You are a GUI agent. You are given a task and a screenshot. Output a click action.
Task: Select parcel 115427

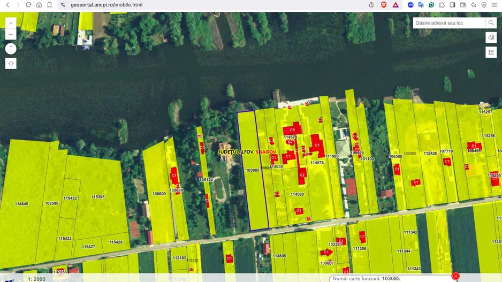(88, 247)
